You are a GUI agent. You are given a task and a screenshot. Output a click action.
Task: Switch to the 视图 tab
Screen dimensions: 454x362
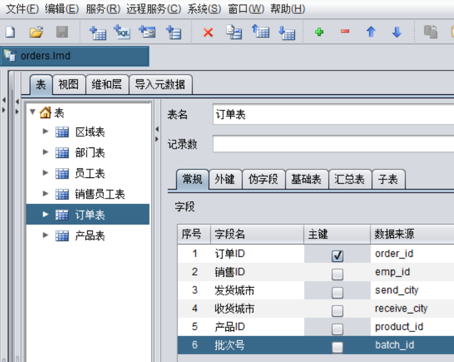coord(69,84)
